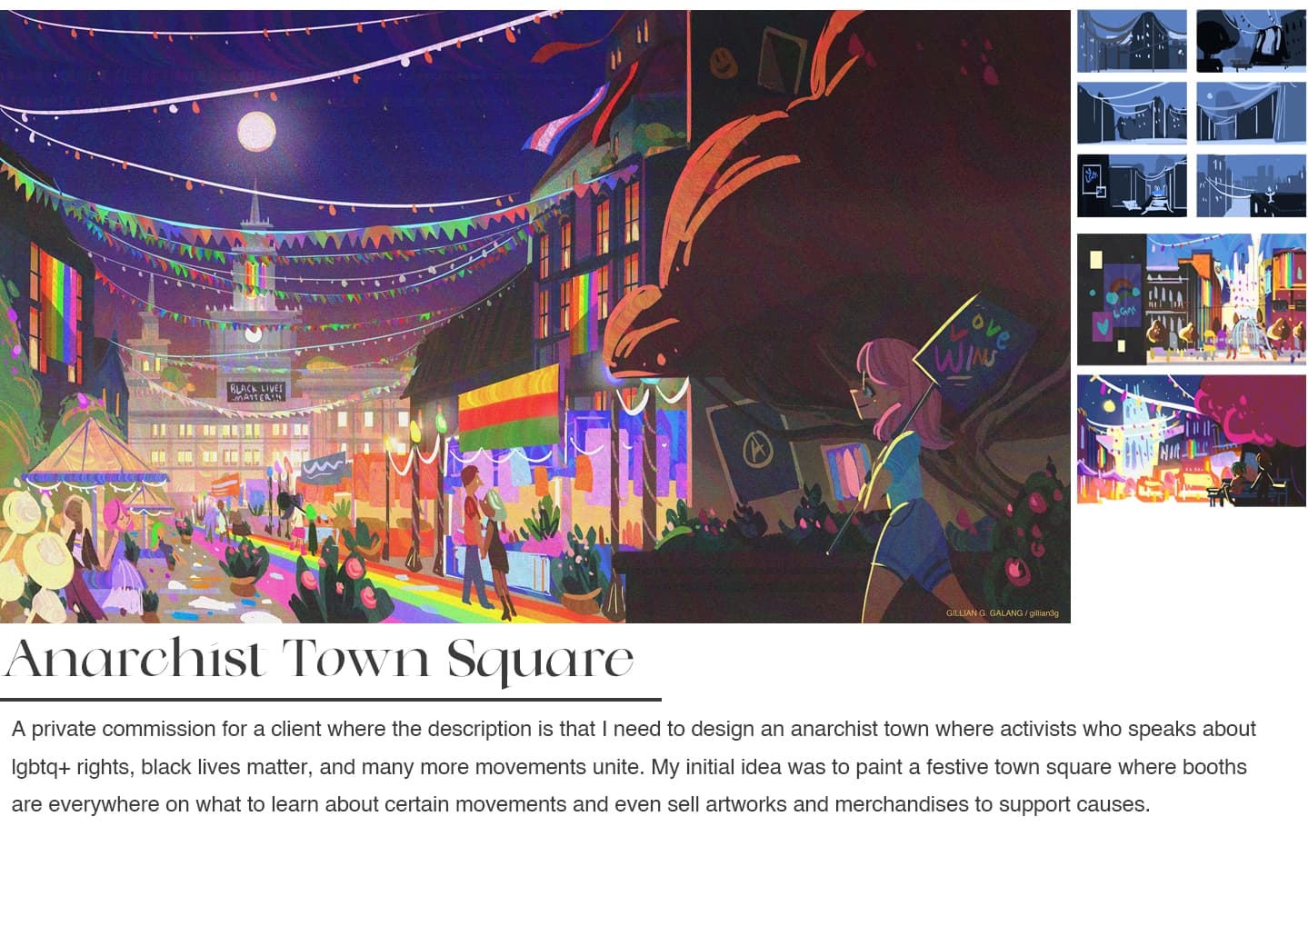
Task: Click the line beginning 'A private commission for a client'
Action: coord(634,729)
